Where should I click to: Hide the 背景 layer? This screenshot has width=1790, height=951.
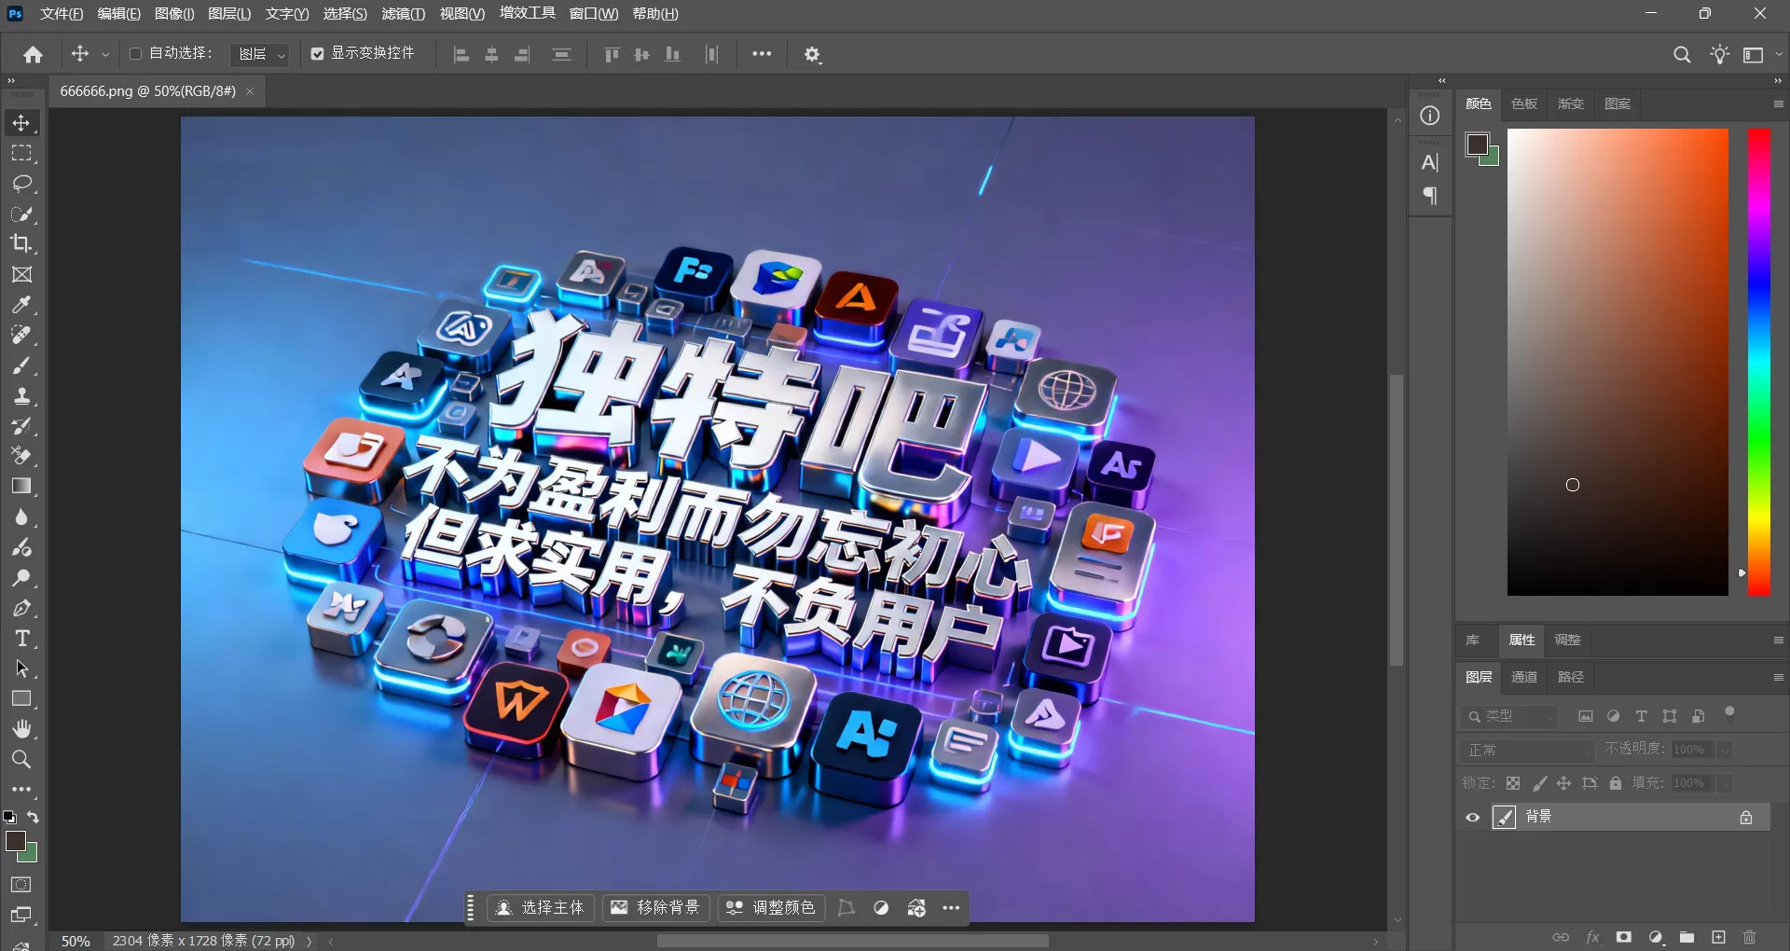pyautogui.click(x=1472, y=817)
